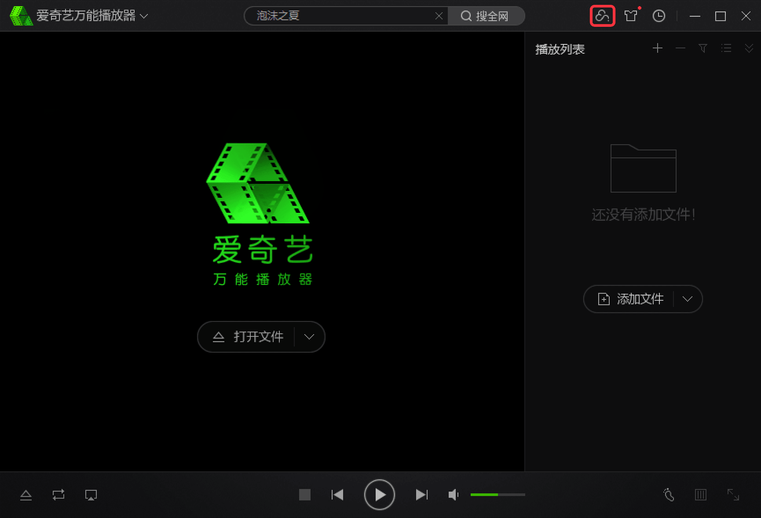Viewport: 761px width, 518px height.
Task: Go to the previous track
Action: click(x=337, y=495)
